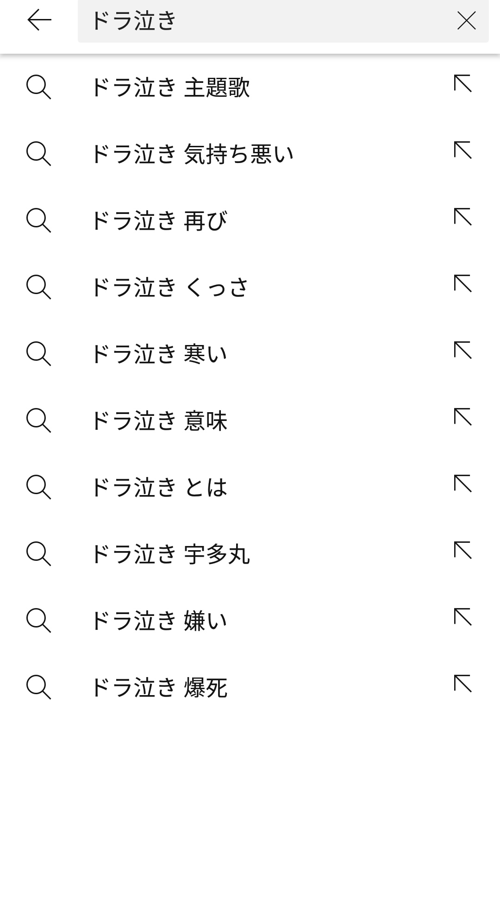Insert ドラ泣き 気持ち悪い using the arrow icon

[462, 151]
